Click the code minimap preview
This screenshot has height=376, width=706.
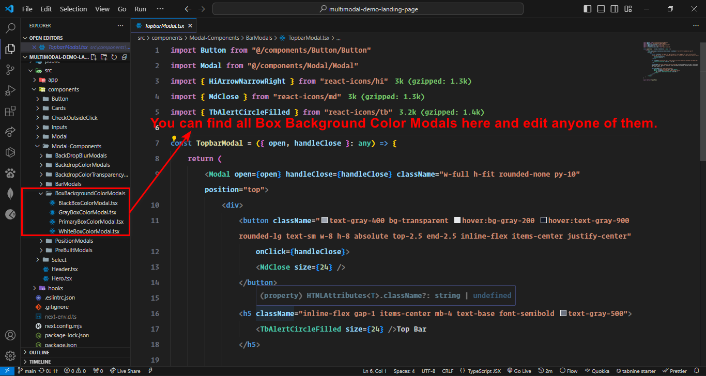[671, 60]
